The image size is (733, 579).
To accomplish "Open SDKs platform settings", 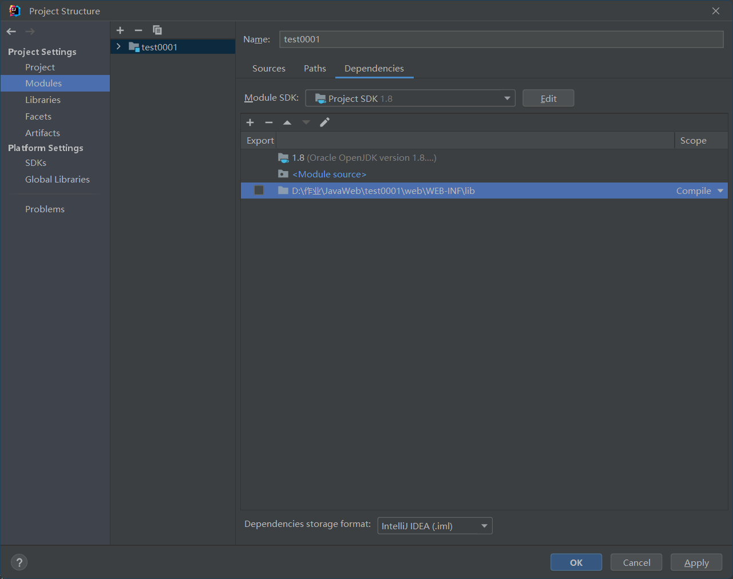I will click(x=35, y=163).
